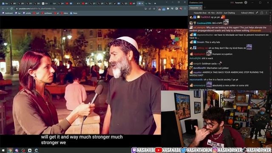This screenshot has width=272, height=153.
Task: Close the HasanAbi Chatterino tab
Action: pos(200,8)
